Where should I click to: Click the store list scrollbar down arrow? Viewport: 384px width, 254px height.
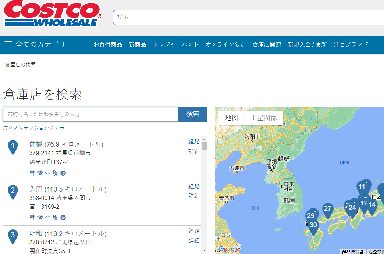click(204, 251)
